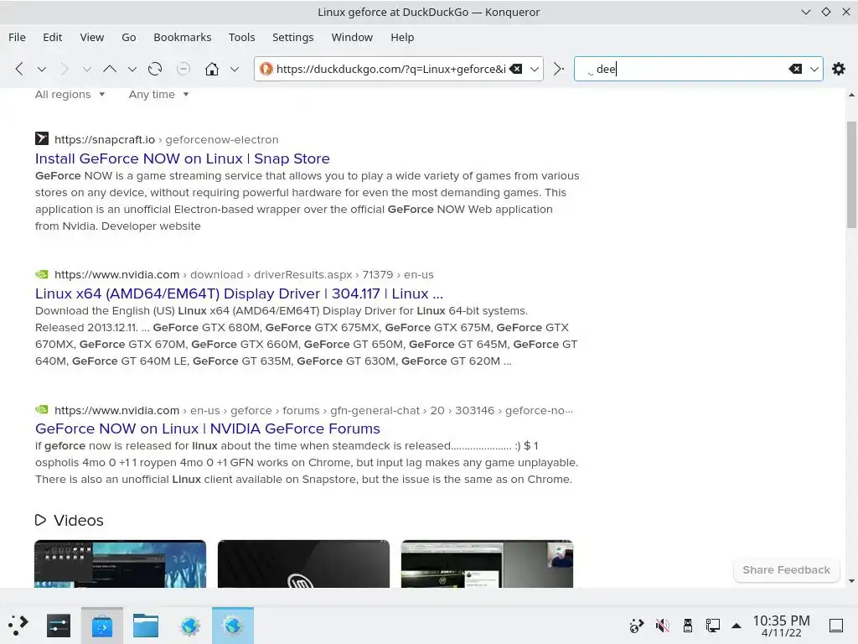Screen dimensions: 858x644
Task: Open the Discover software center taskbar icon
Action: coord(102,626)
